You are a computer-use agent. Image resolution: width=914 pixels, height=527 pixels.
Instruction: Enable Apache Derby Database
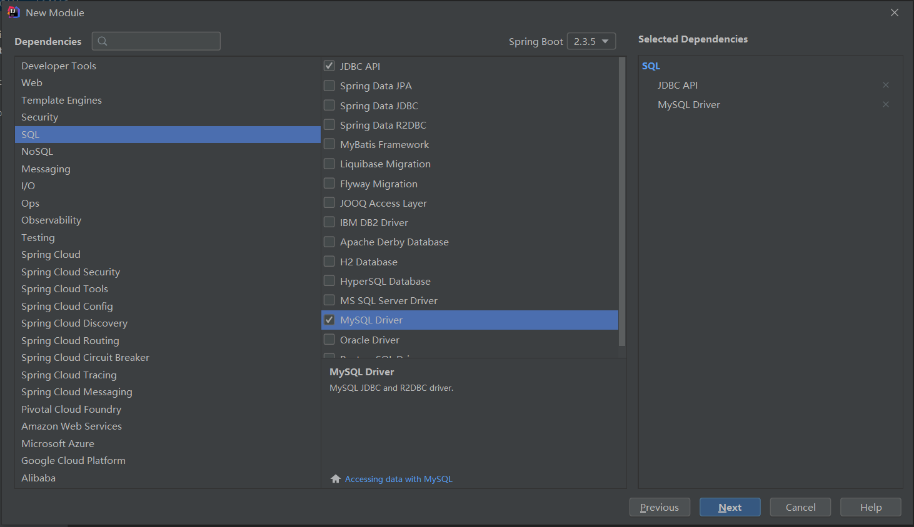pos(329,242)
